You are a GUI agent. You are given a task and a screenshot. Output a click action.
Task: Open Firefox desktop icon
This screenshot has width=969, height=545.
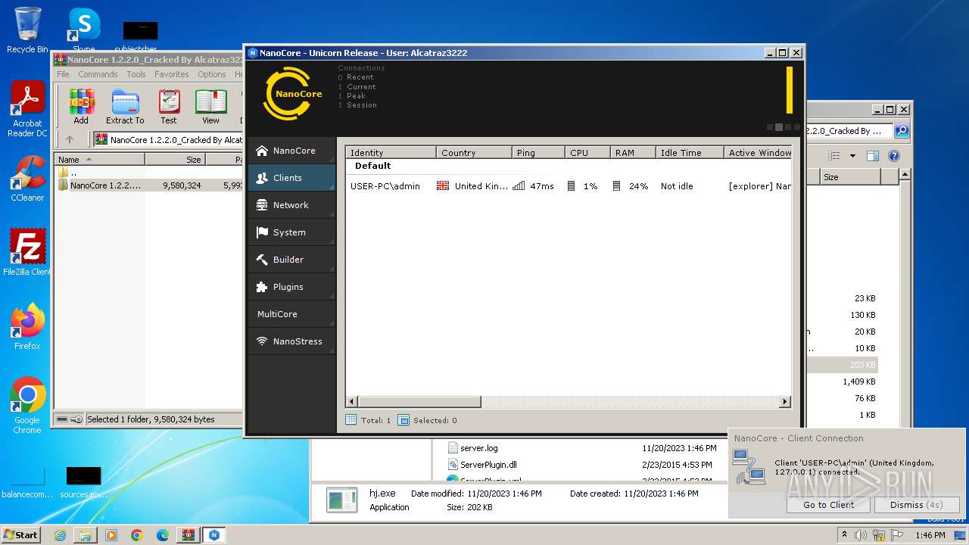[x=27, y=326]
